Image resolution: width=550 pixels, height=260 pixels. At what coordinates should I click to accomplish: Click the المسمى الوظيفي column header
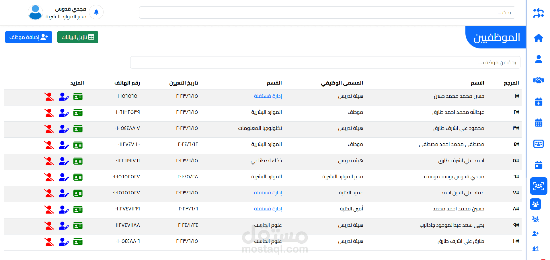(342, 83)
